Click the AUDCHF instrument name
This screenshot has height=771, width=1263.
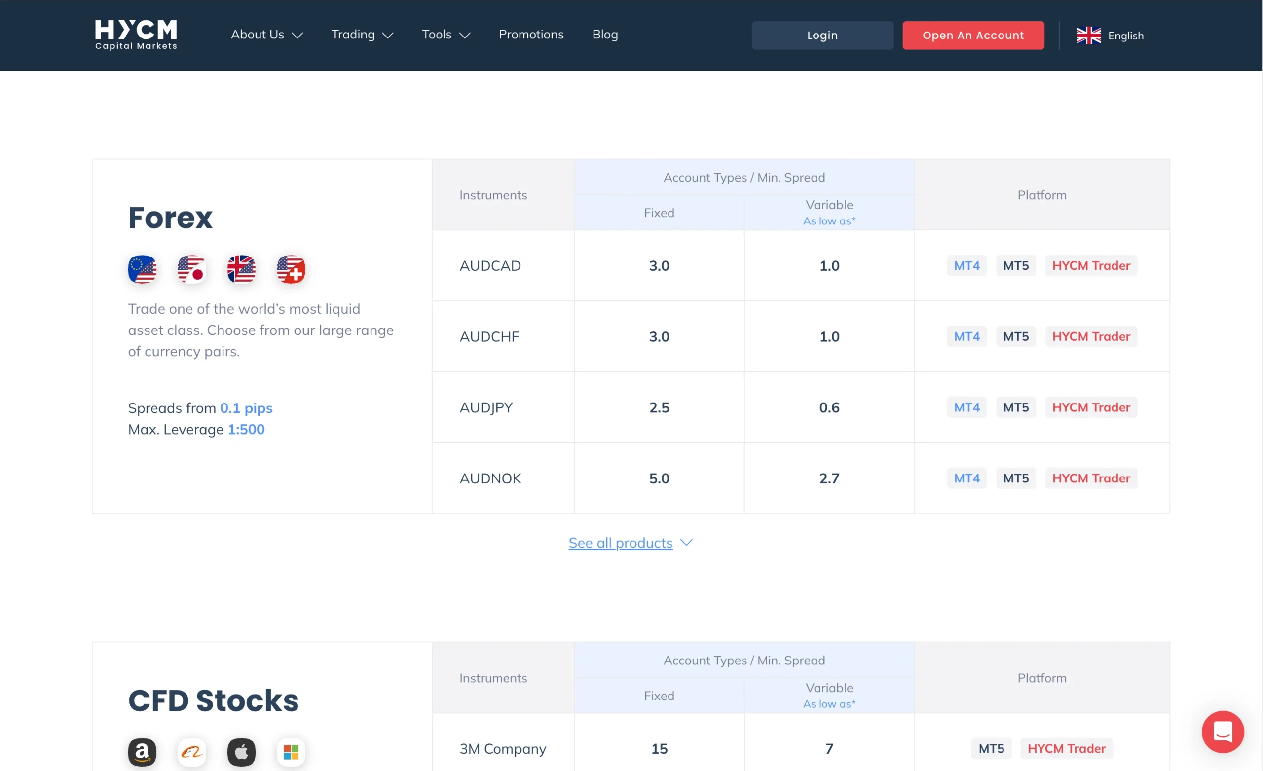489,336
